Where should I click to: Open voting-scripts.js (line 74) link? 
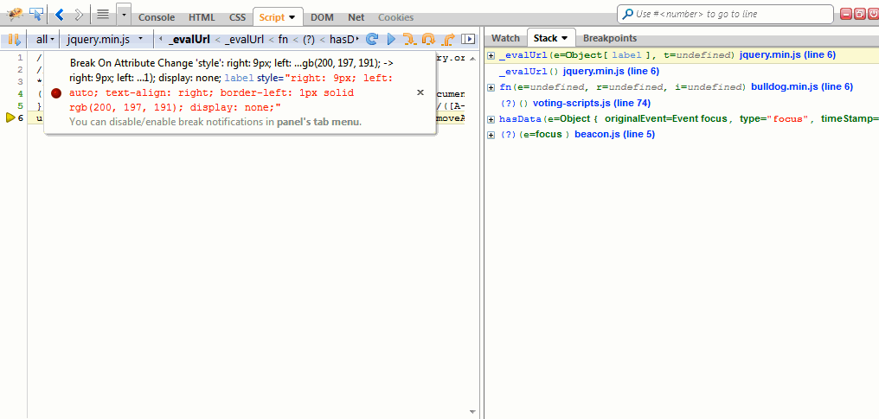click(x=591, y=103)
